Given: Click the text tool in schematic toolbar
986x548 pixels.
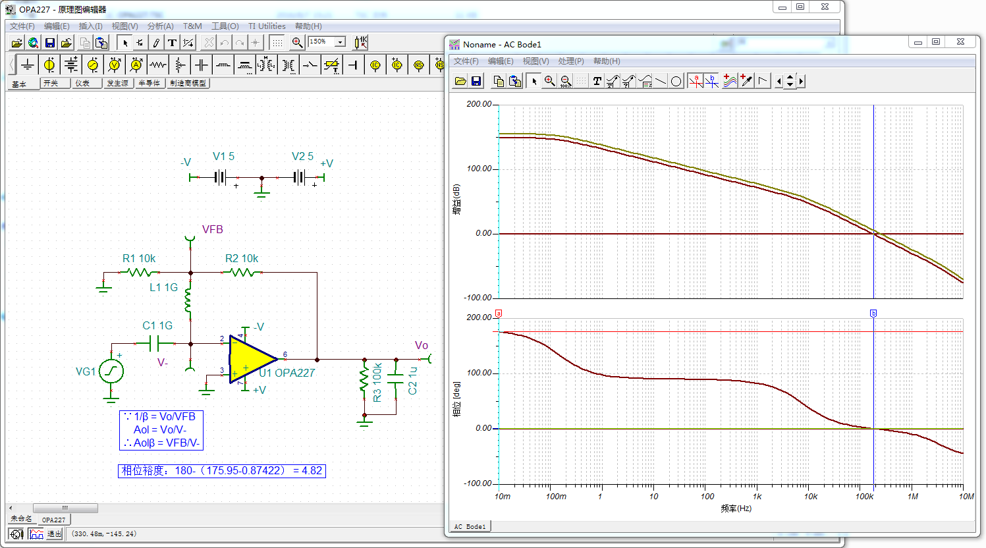Looking at the screenshot, I should tap(172, 43).
